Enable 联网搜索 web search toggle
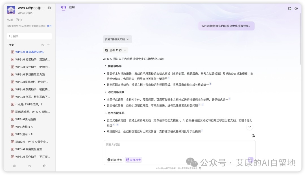This screenshot has width=305, height=175. point(114,160)
